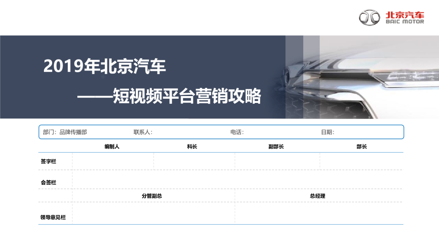The width and height of the screenshot is (439, 247).
Task: Click the BAIC Motor emblem logo
Action: click(369, 17)
